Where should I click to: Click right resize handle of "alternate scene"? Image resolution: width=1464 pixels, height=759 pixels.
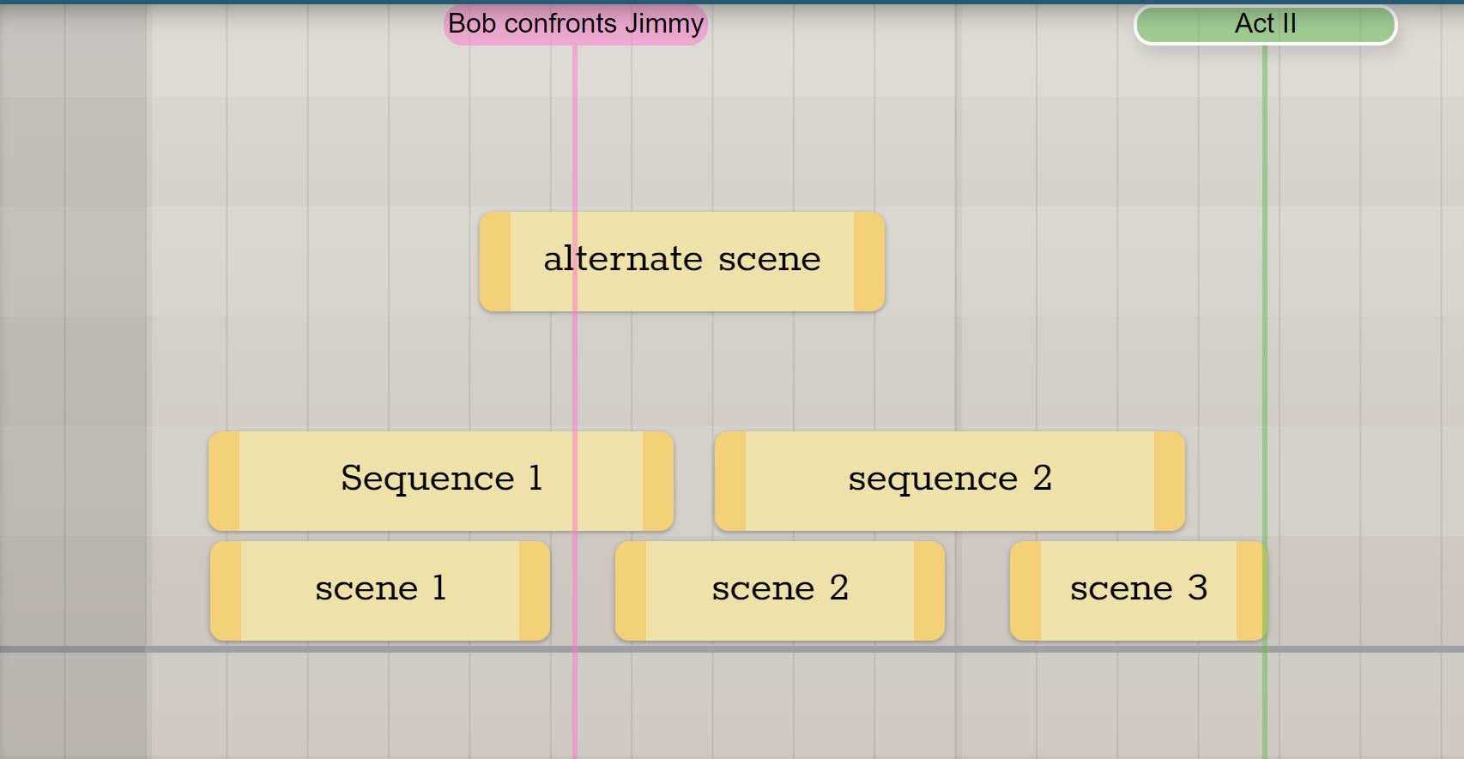(868, 262)
